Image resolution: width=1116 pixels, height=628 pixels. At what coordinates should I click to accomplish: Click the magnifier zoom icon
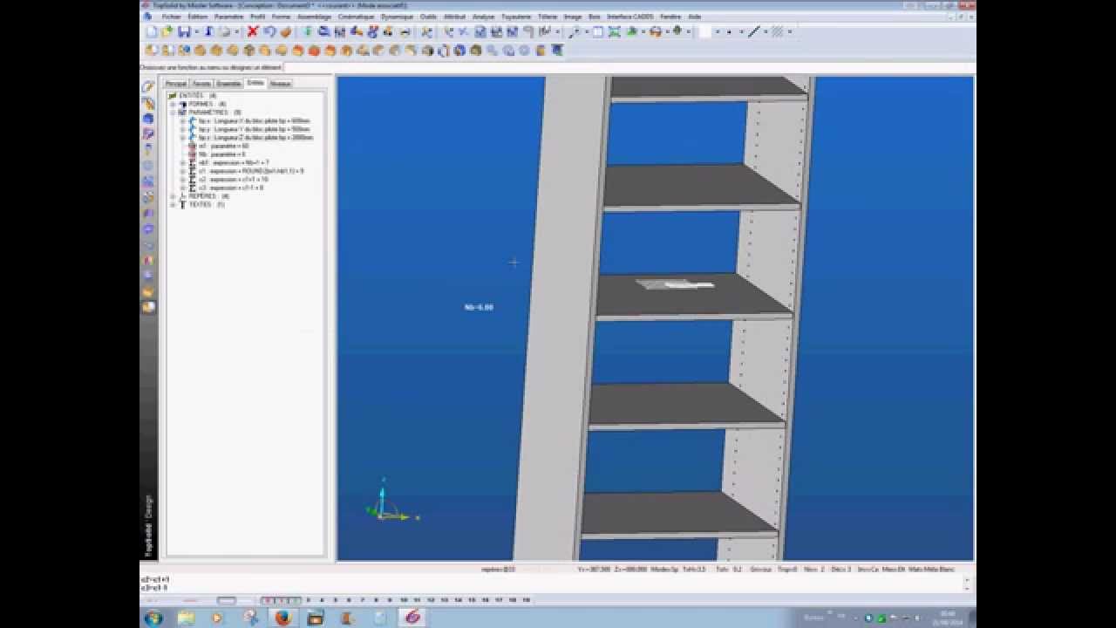tap(575, 31)
